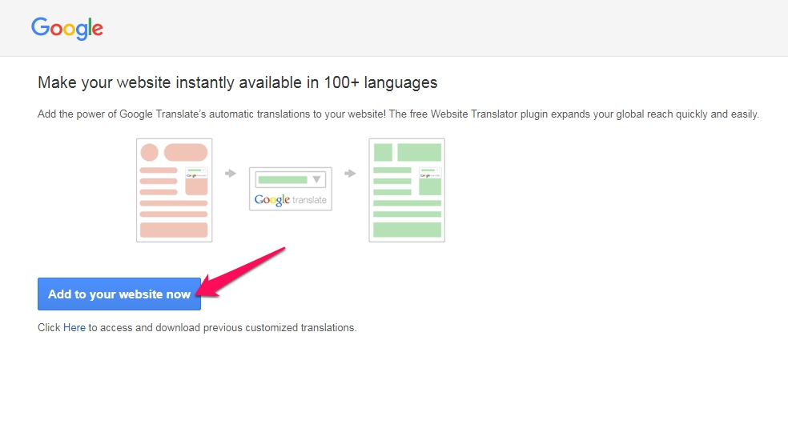Open the 'Here' link for previous translations

[74, 328]
